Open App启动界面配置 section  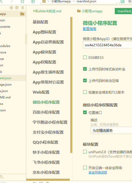[x=48, y=42]
